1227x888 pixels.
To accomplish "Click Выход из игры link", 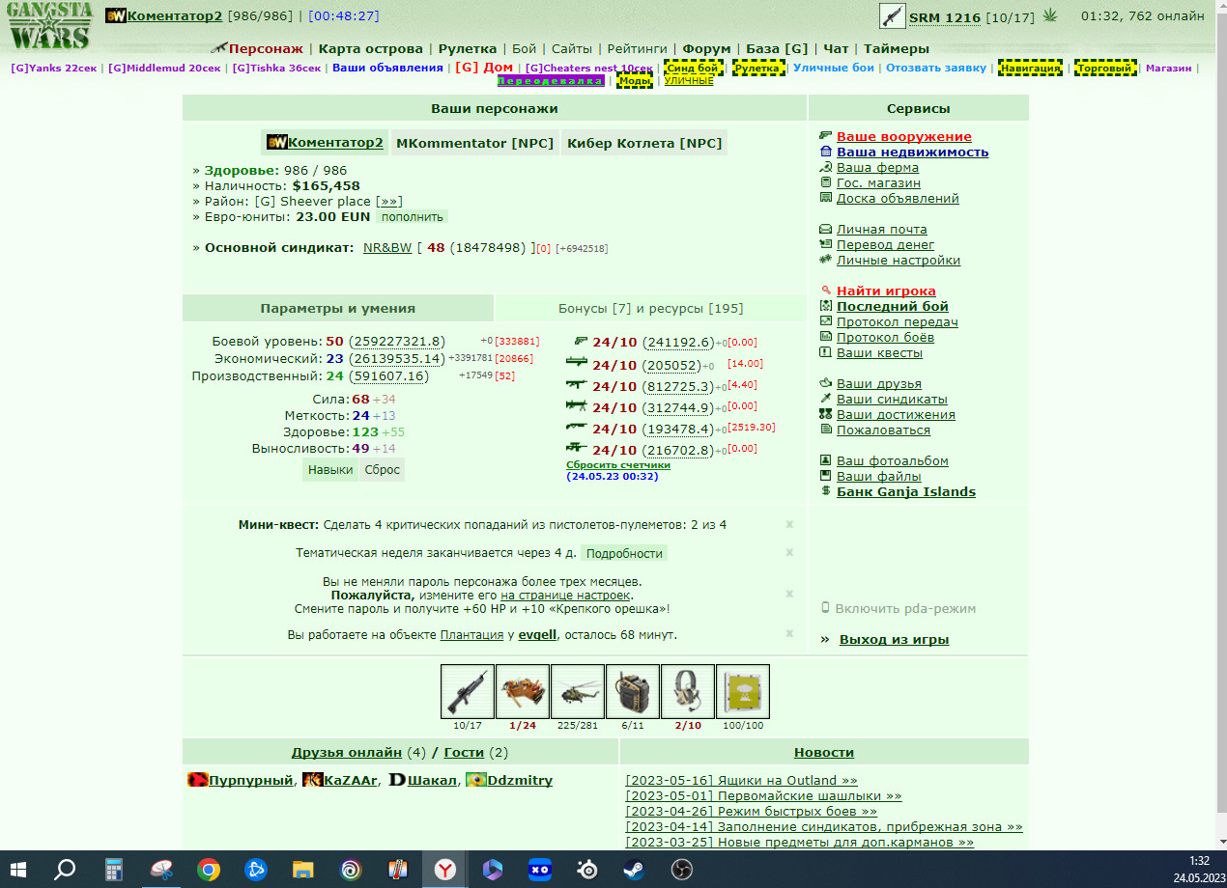I will click(894, 640).
